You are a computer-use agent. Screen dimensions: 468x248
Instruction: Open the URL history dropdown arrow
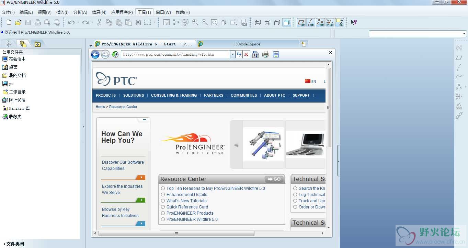click(x=233, y=54)
